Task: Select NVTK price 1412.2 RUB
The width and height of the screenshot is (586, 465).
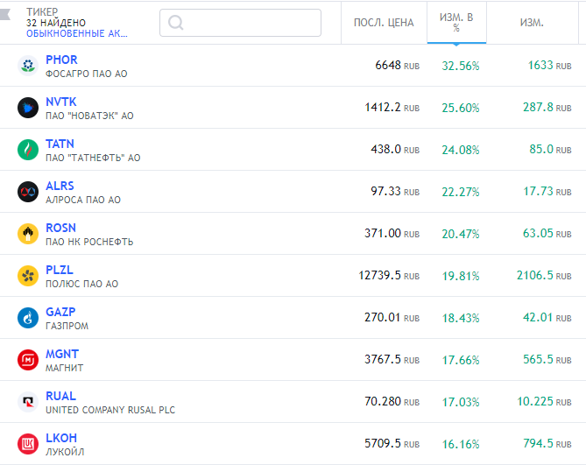Action: tap(392, 108)
